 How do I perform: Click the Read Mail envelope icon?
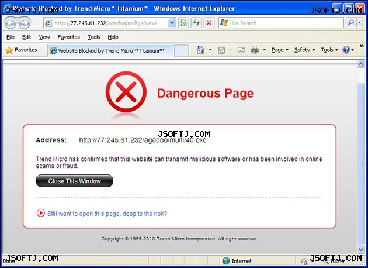241,50
